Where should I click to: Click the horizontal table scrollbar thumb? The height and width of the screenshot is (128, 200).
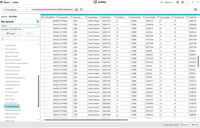(x=86, y=120)
